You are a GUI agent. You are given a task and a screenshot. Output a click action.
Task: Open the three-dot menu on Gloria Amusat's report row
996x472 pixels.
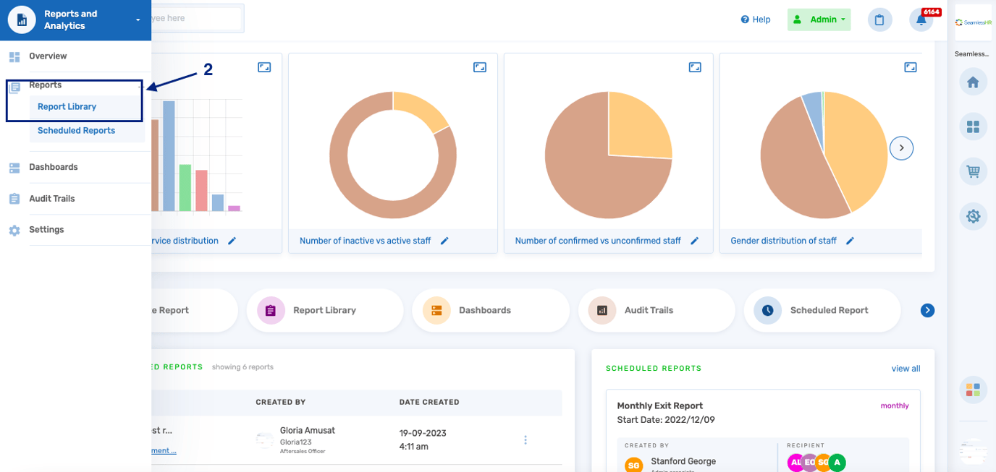point(526,439)
